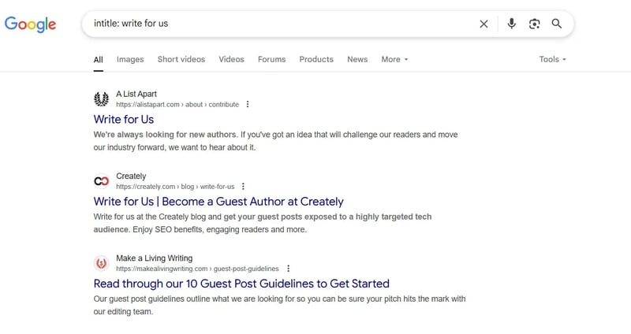Click the Creately favicon
This screenshot has width=631, height=334.
click(x=102, y=181)
